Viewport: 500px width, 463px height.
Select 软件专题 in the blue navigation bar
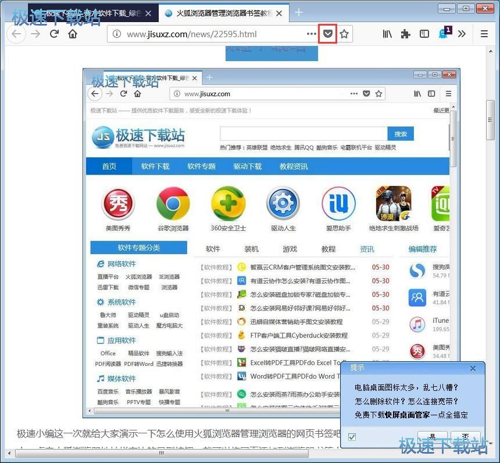(202, 166)
